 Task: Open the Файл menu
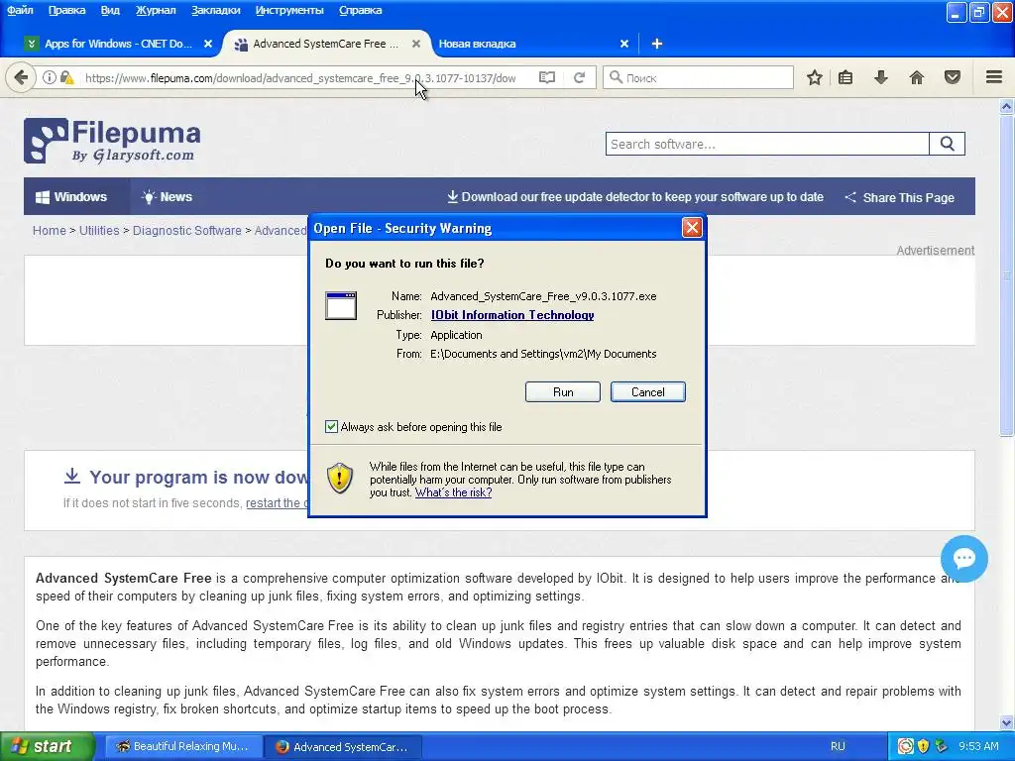(x=20, y=10)
